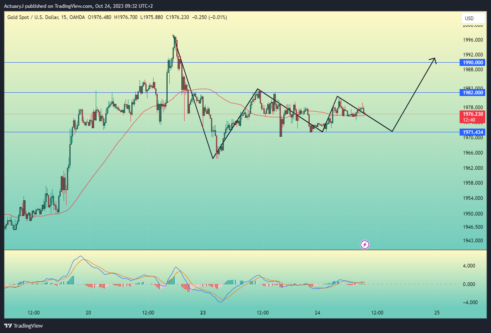
Task: Click the L1975.880 low price value
Action: [152, 17]
